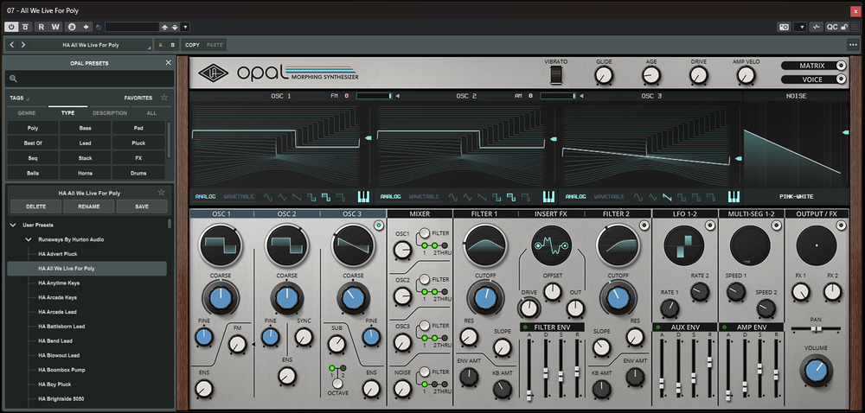Click the Pan slider
The height and width of the screenshot is (413, 865).
click(816, 328)
